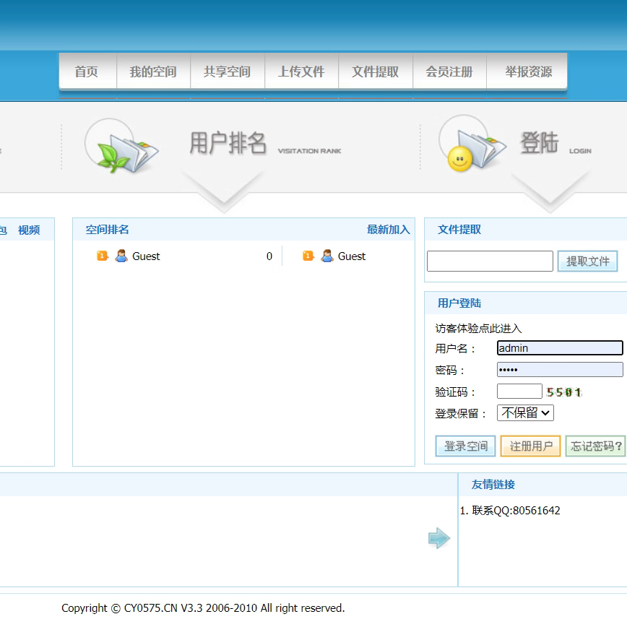Click the 忘记密码? button
The height and width of the screenshot is (627, 627).
tap(596, 446)
